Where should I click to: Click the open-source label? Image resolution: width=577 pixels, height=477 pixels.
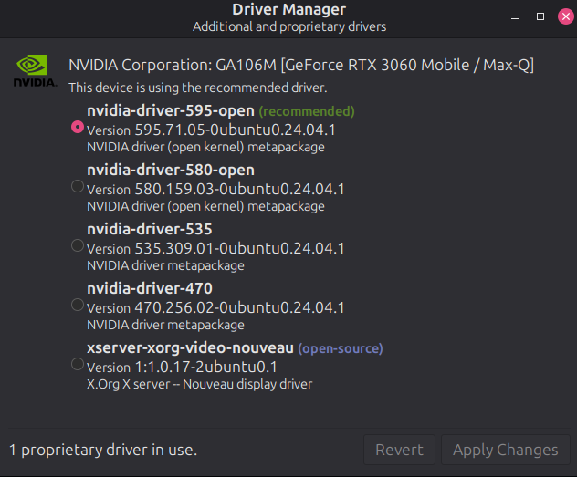pyautogui.click(x=341, y=348)
